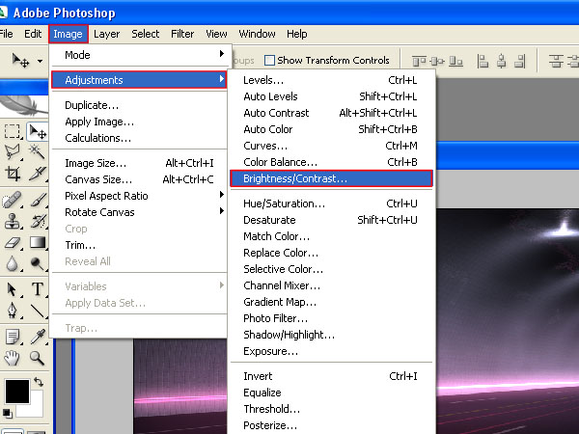Choose Levels from Adjustments submenu
The width and height of the screenshot is (579, 434).
pos(331,80)
